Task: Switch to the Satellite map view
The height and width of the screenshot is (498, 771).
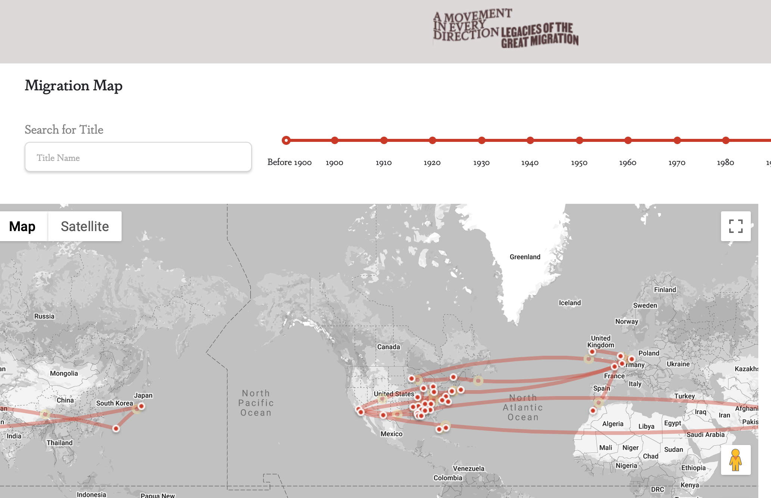Action: click(x=85, y=226)
